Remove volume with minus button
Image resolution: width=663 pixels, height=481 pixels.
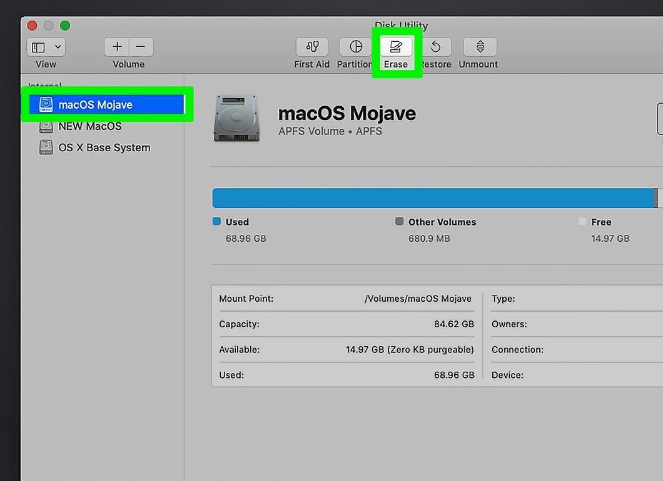(x=141, y=47)
